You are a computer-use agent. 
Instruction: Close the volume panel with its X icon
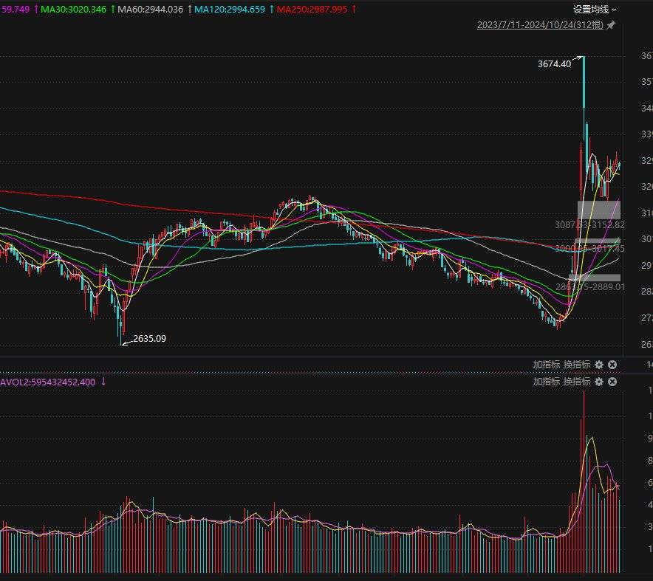(x=612, y=382)
